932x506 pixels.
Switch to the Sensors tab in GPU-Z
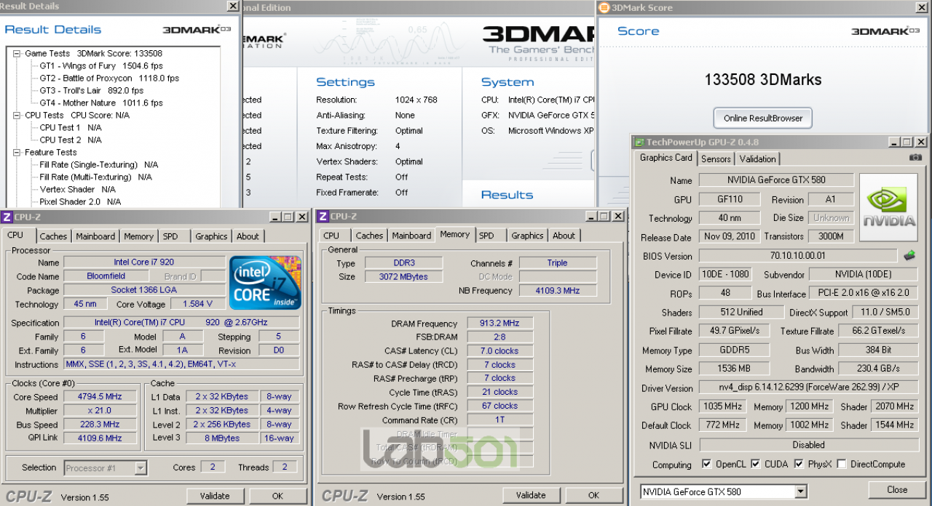tap(716, 158)
